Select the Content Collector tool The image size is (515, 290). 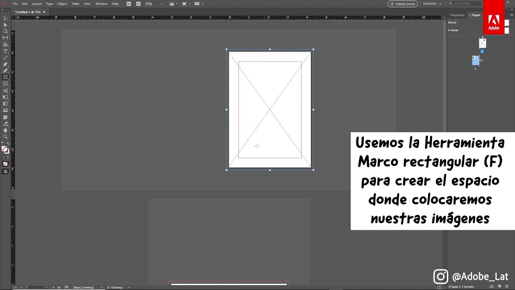(x=5, y=44)
